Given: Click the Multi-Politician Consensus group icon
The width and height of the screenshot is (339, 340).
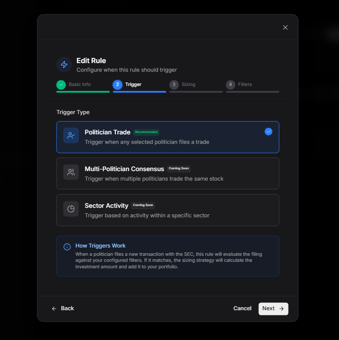Looking at the screenshot, I should [x=71, y=172].
